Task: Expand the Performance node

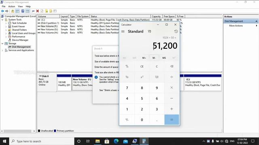Action: [6, 37]
